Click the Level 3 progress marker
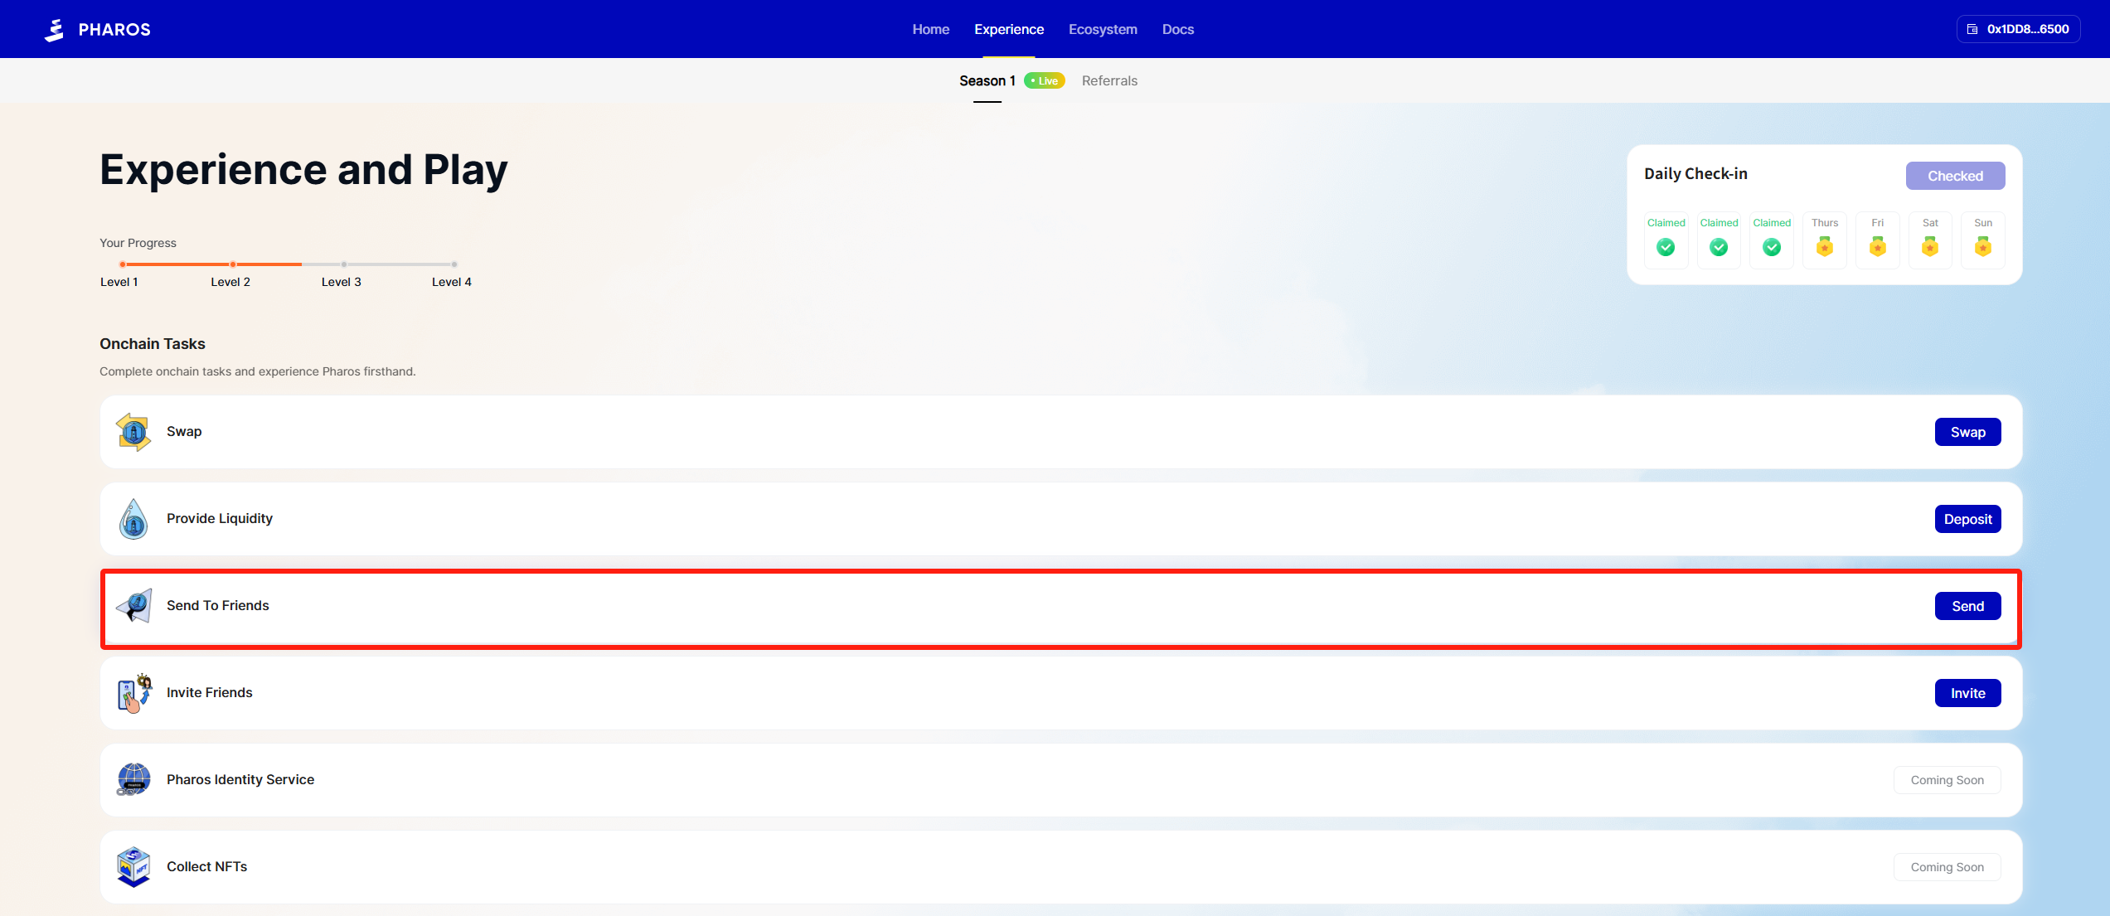 point(344,264)
